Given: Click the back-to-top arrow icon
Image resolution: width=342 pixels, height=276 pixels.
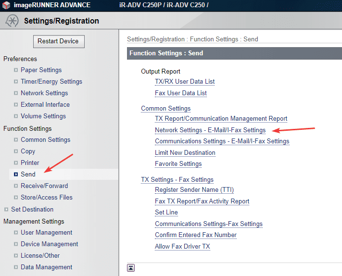Looking at the screenshot, I should tap(131, 268).
